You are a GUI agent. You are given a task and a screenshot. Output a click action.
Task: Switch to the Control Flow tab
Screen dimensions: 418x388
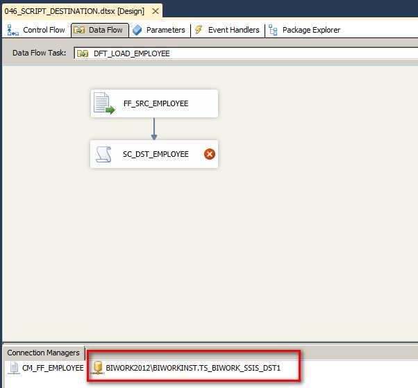[x=35, y=30]
